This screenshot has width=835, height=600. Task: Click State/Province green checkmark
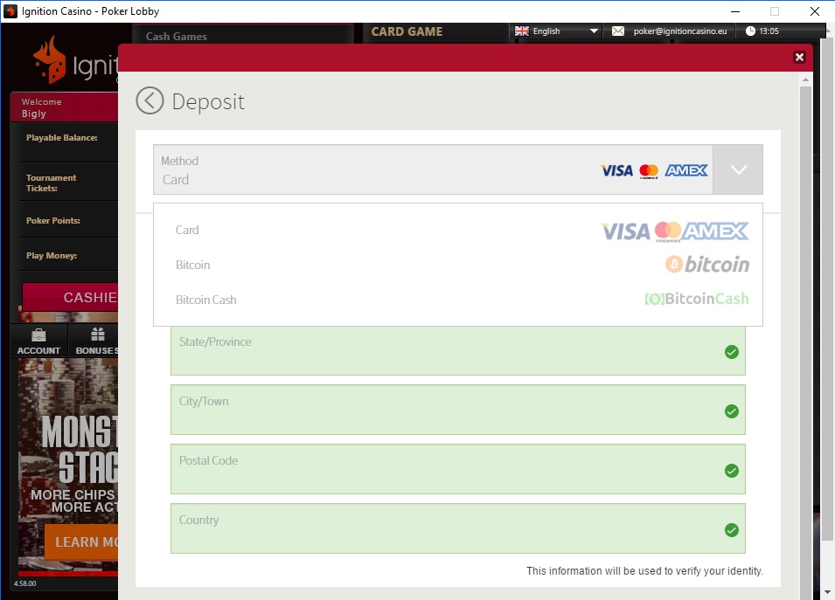732,352
